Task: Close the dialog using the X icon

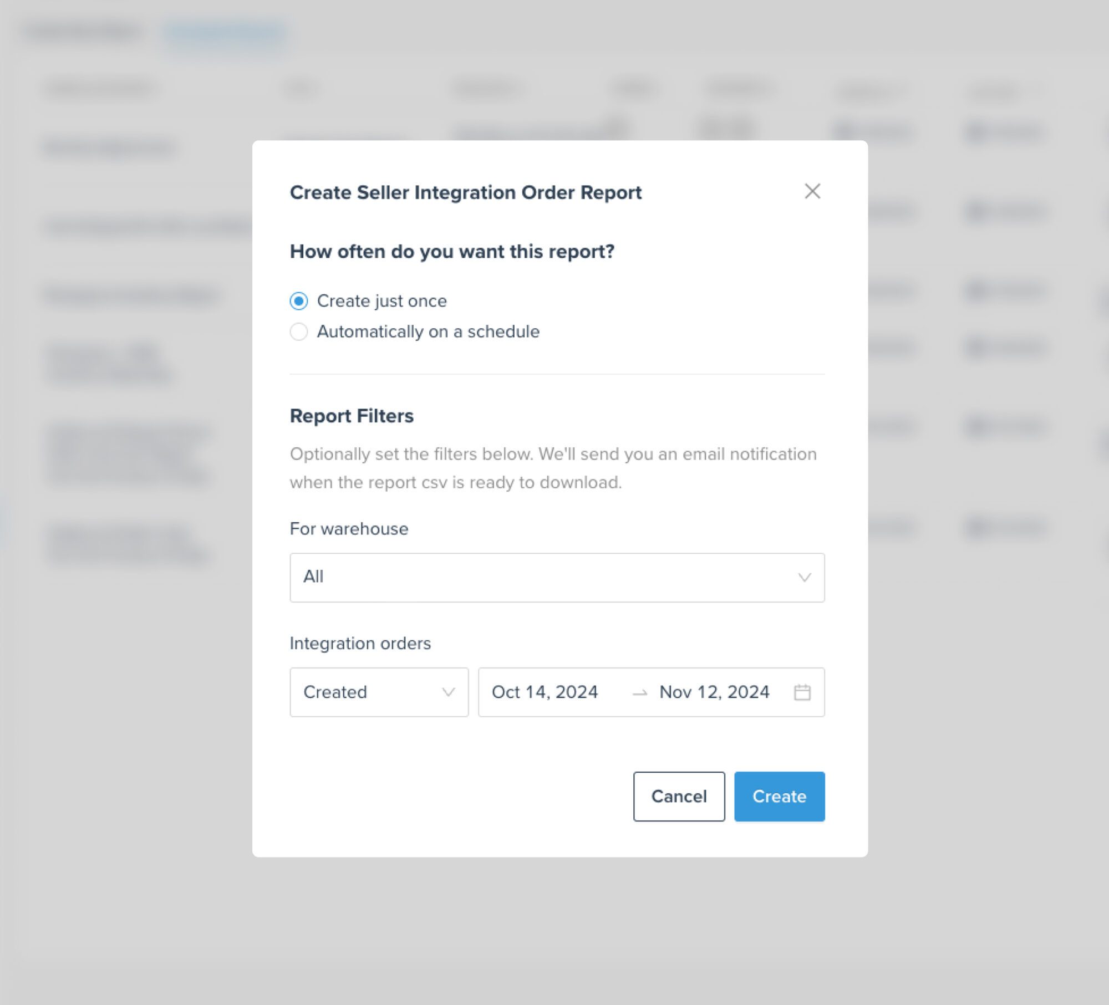Action: [812, 191]
